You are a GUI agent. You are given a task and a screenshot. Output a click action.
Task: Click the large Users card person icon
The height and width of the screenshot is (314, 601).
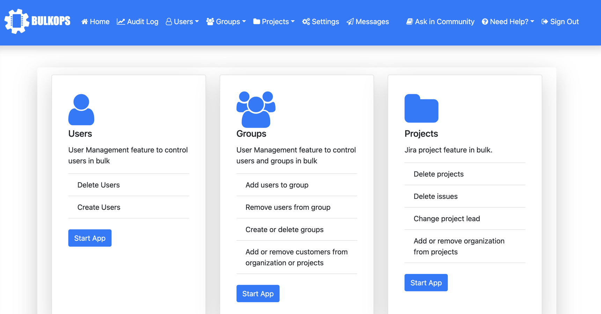point(81,110)
